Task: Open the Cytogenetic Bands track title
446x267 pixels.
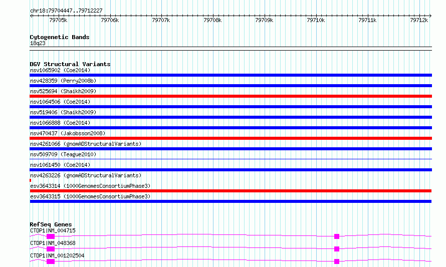Action: click(60, 37)
